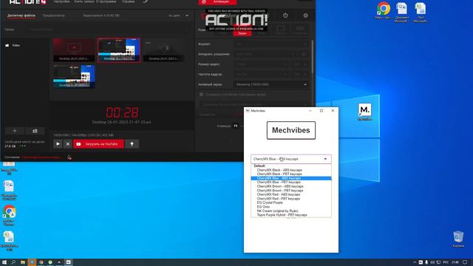Click the upload arrow icon beside YouTube button
Screen dimensions: 473x266
click(x=132, y=144)
